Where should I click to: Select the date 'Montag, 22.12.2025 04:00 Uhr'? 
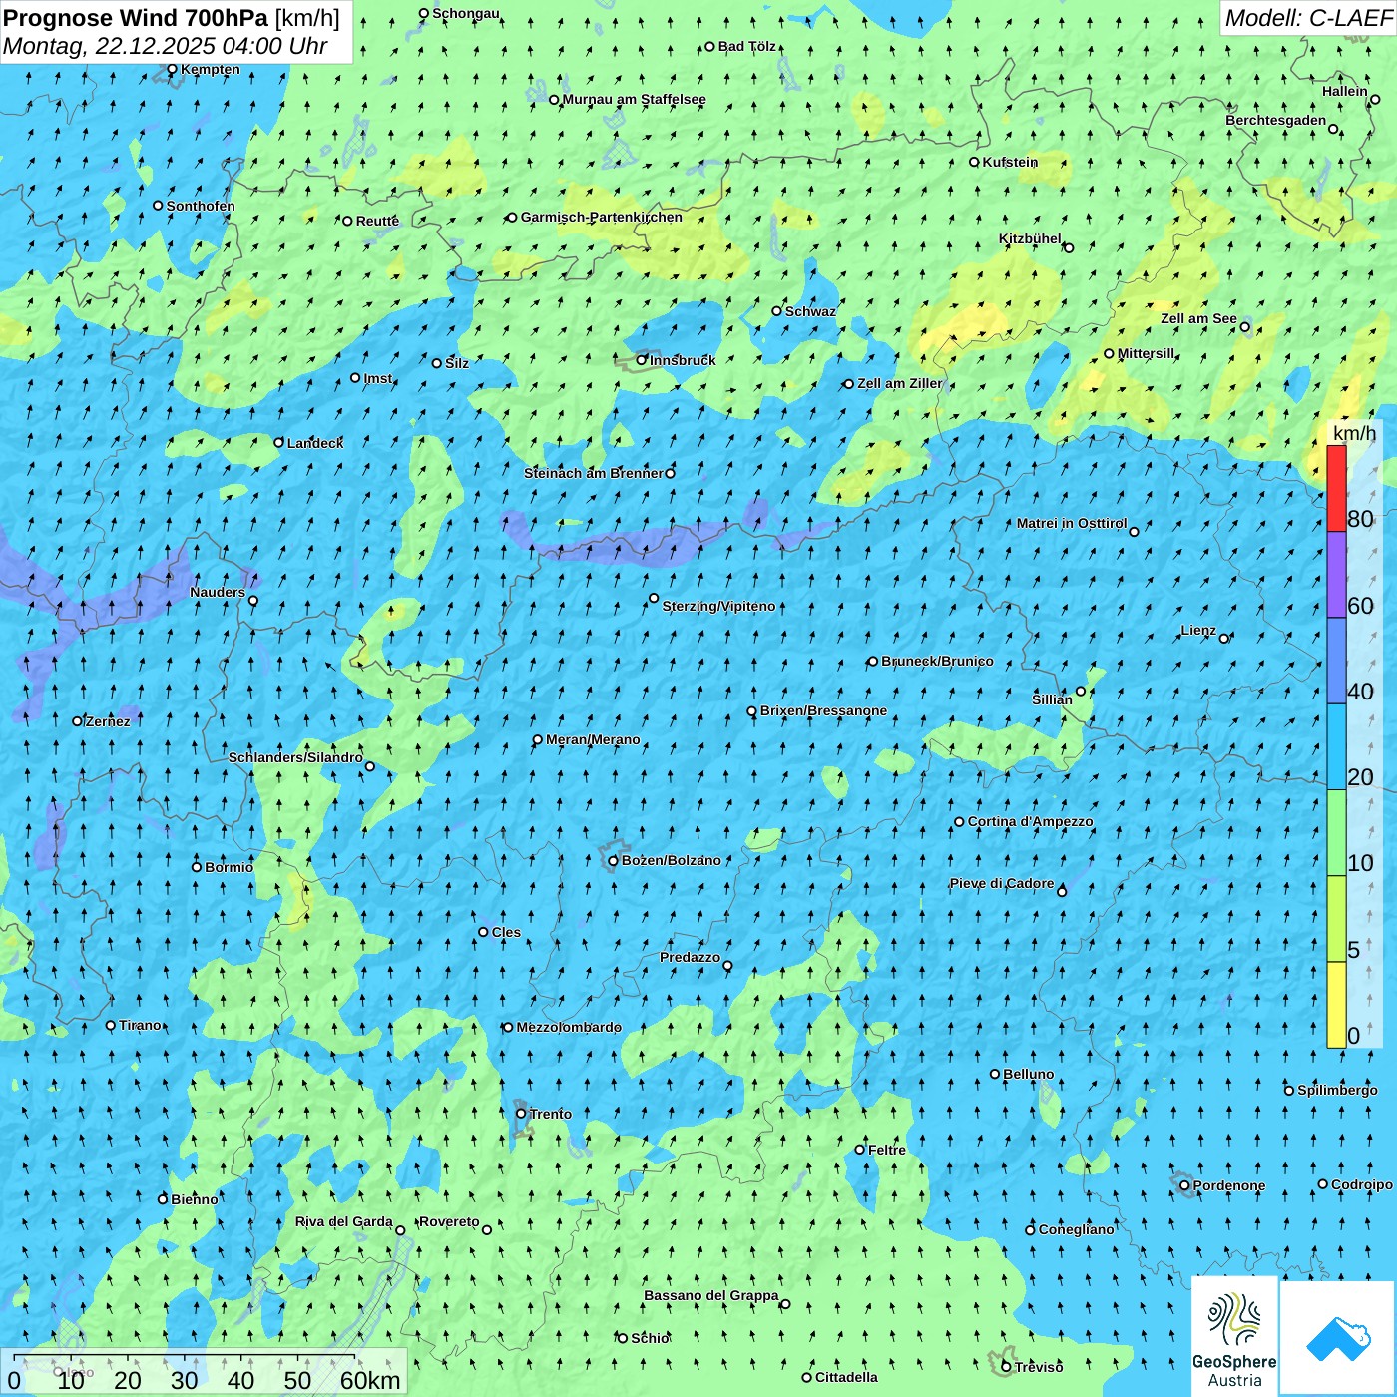click(x=166, y=46)
